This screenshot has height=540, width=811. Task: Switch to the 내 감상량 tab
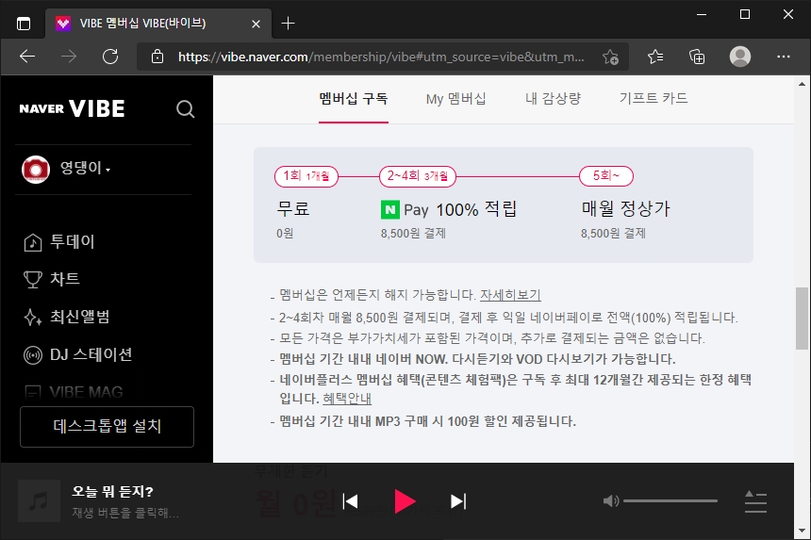click(x=553, y=99)
